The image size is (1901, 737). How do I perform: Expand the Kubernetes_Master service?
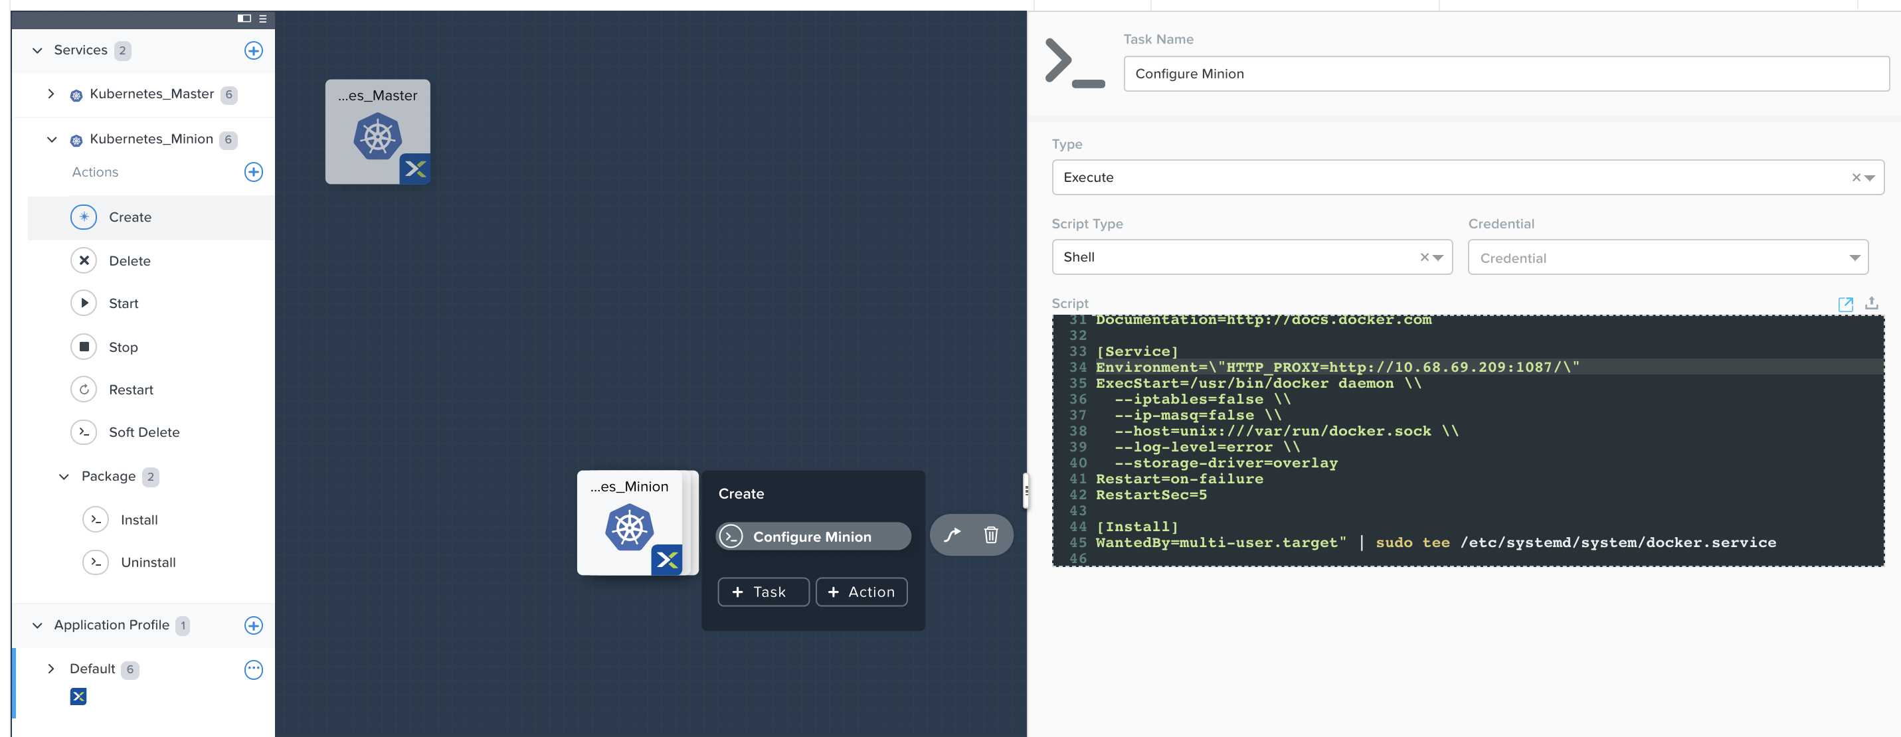click(50, 94)
